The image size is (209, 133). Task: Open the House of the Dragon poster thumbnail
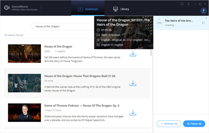[x=24, y=54]
